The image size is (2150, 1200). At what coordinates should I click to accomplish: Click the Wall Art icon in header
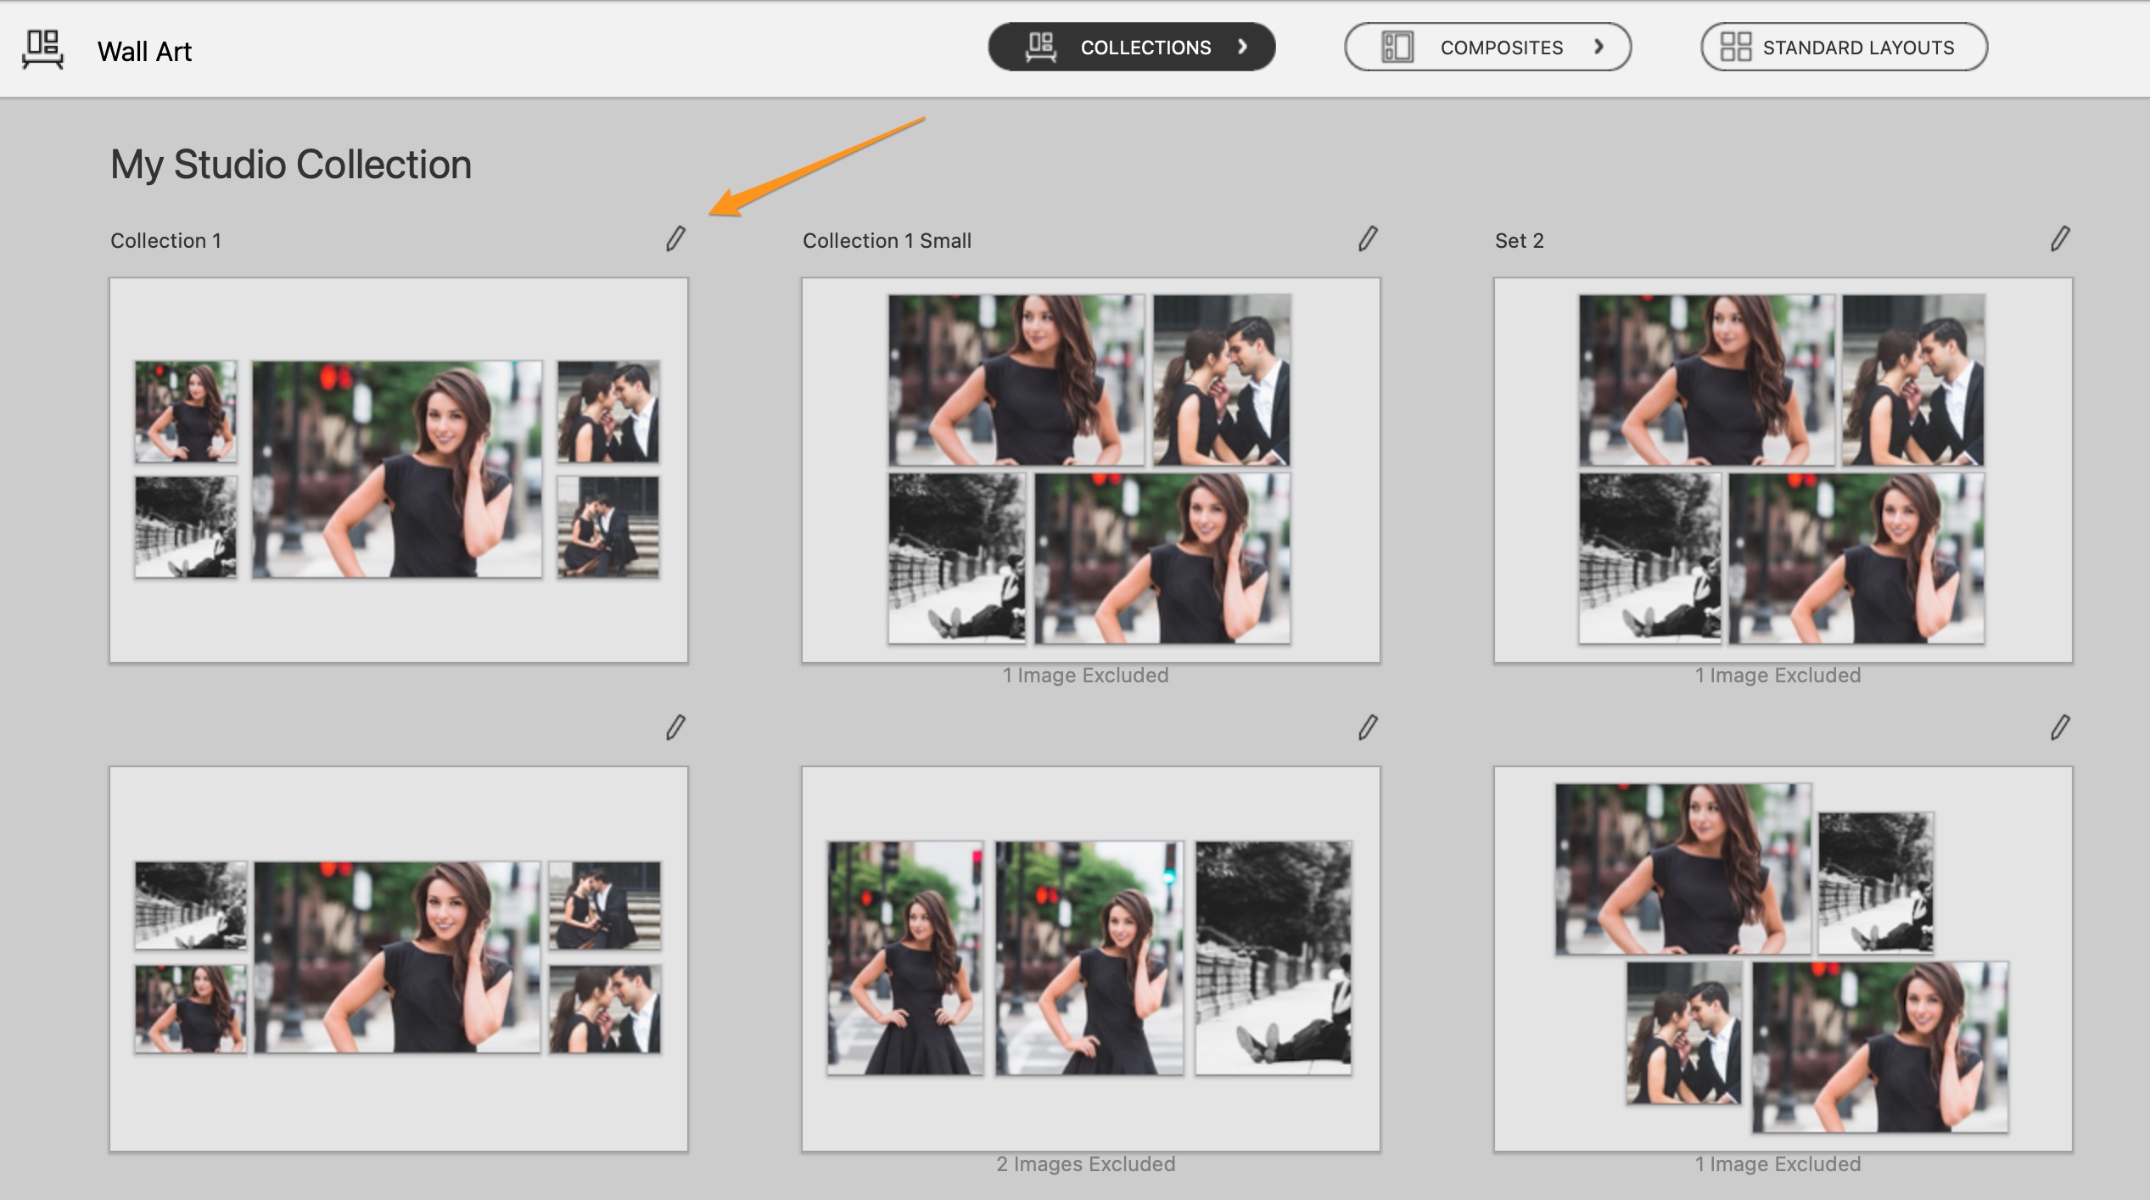42,49
